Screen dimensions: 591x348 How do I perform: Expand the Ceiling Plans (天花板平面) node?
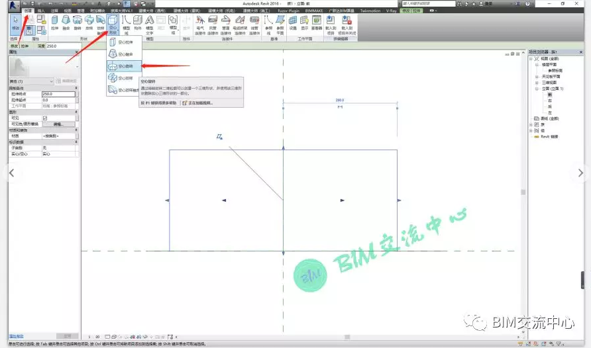(x=537, y=77)
